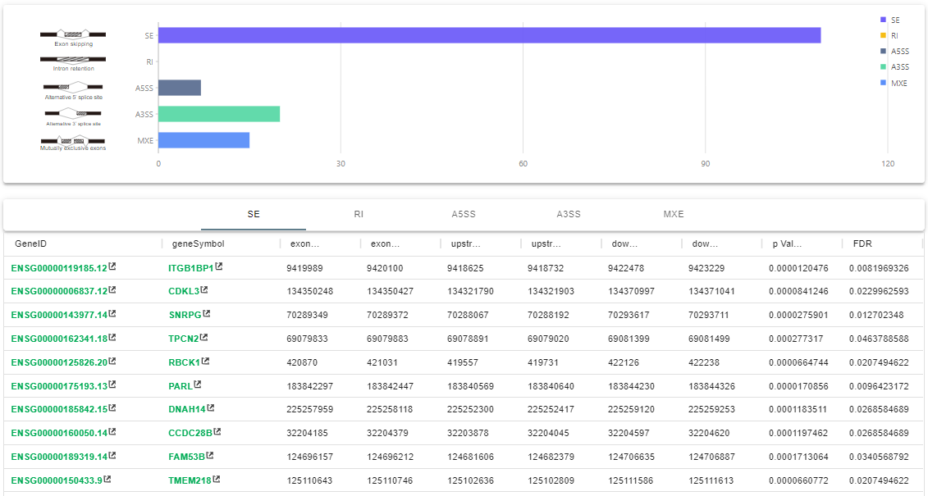The width and height of the screenshot is (928, 496).
Task: Open external link icon next to TMEM218
Action: pos(212,480)
